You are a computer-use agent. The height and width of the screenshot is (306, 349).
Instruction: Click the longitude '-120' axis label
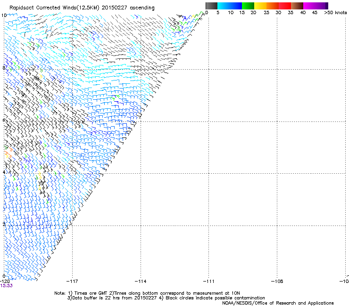(4, 282)
